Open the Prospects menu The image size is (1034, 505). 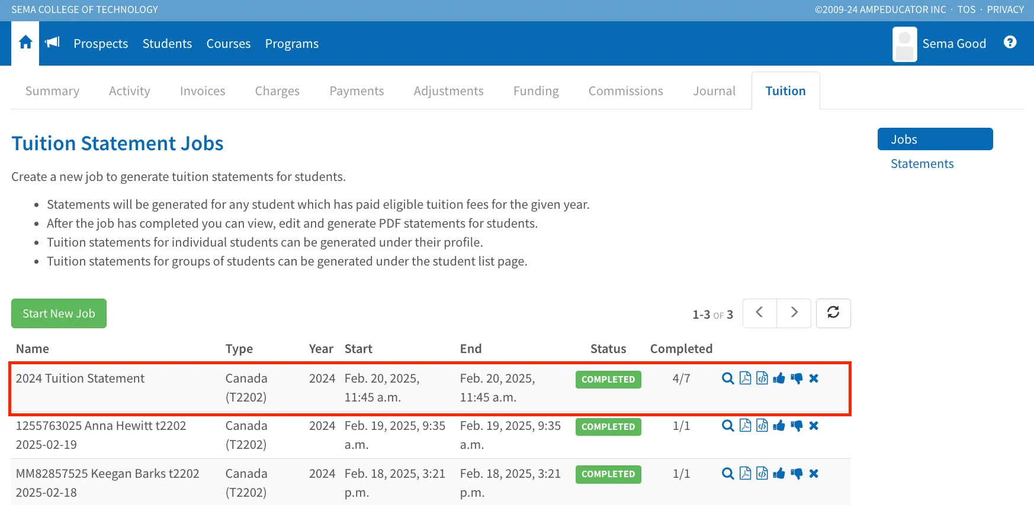(x=101, y=44)
